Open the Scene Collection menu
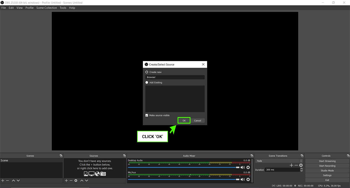The width and height of the screenshot is (350, 188). (47, 8)
